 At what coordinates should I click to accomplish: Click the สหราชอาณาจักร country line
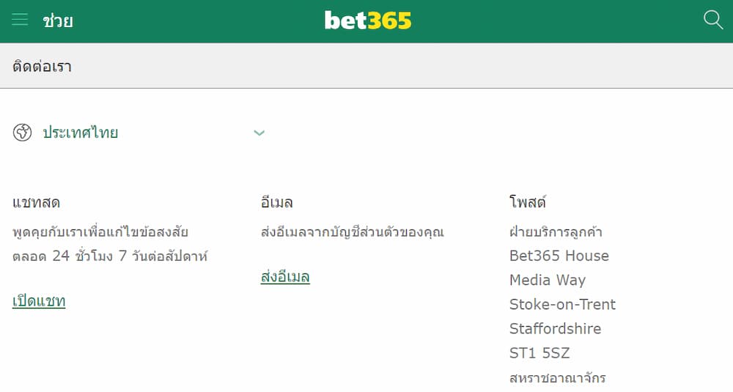(558, 378)
